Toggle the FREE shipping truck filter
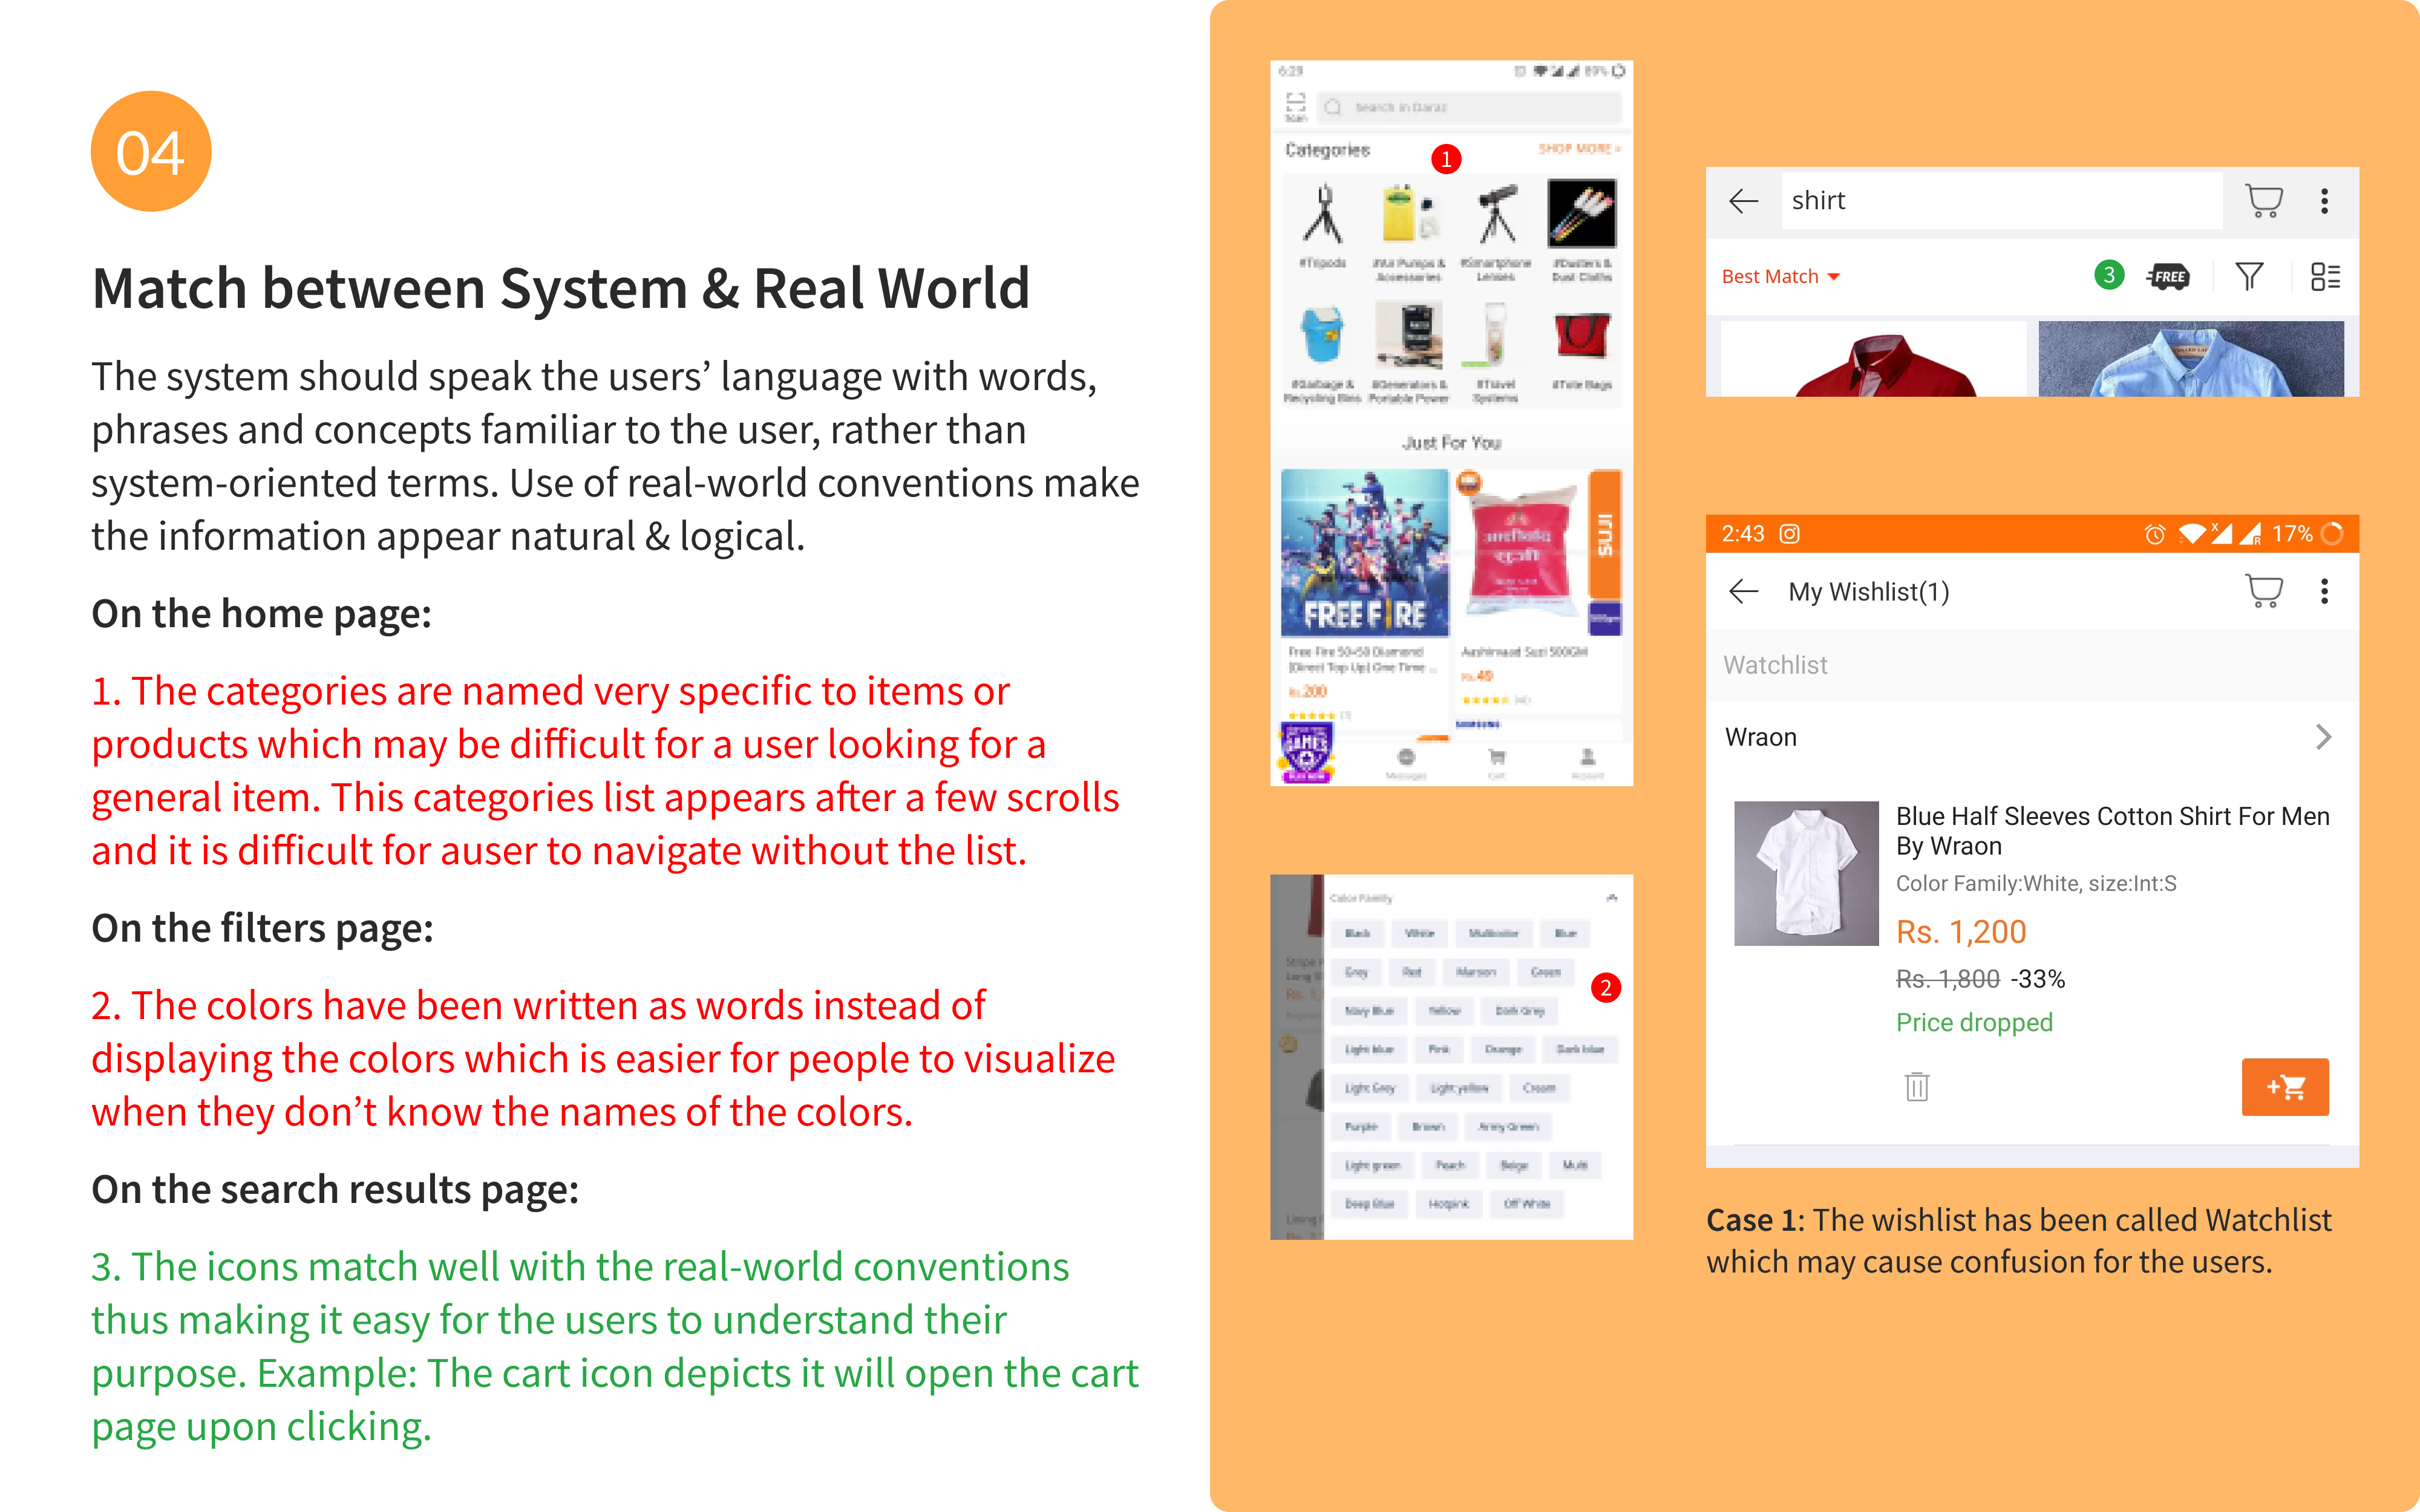Screen dimensions: 2420x1512 (x=2168, y=276)
